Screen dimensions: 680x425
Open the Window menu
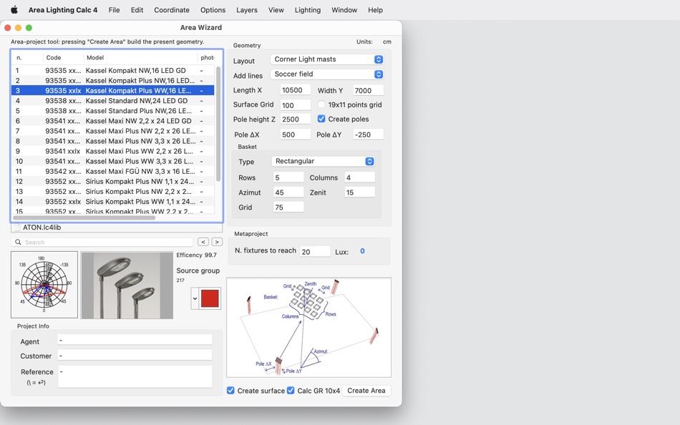[344, 9]
